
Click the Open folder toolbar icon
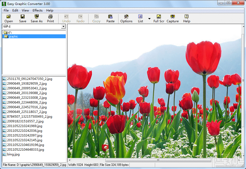click(x=8, y=18)
